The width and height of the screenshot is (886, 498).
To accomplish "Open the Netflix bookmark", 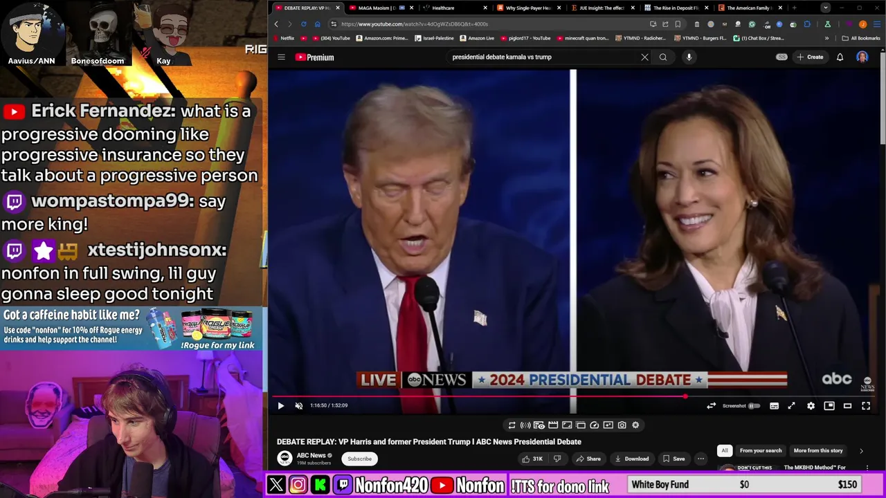I will coord(284,38).
